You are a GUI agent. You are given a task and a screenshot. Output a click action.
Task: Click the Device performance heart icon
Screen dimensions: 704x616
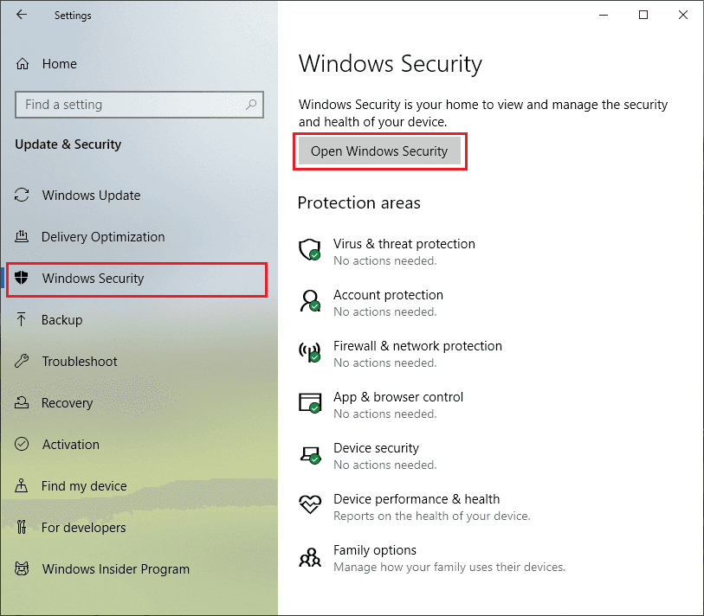tap(310, 504)
